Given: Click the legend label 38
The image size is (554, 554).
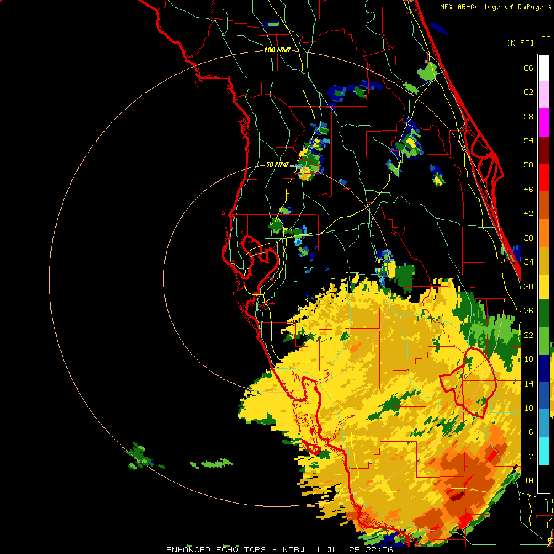Looking at the screenshot, I should (529, 238).
